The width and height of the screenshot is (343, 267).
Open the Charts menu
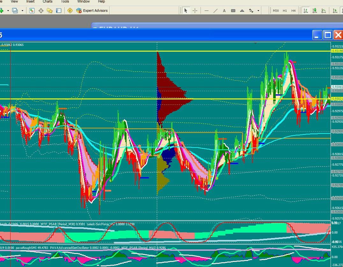coord(47,2)
